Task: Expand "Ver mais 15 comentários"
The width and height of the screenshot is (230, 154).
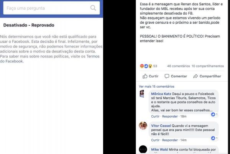Action: [x=156, y=87]
